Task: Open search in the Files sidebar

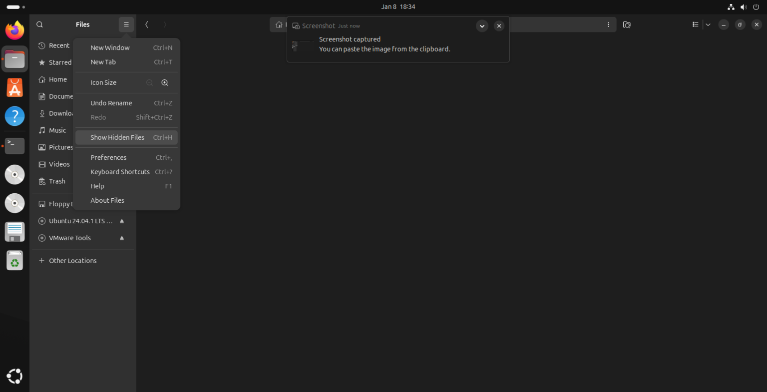Action: pyautogui.click(x=39, y=24)
